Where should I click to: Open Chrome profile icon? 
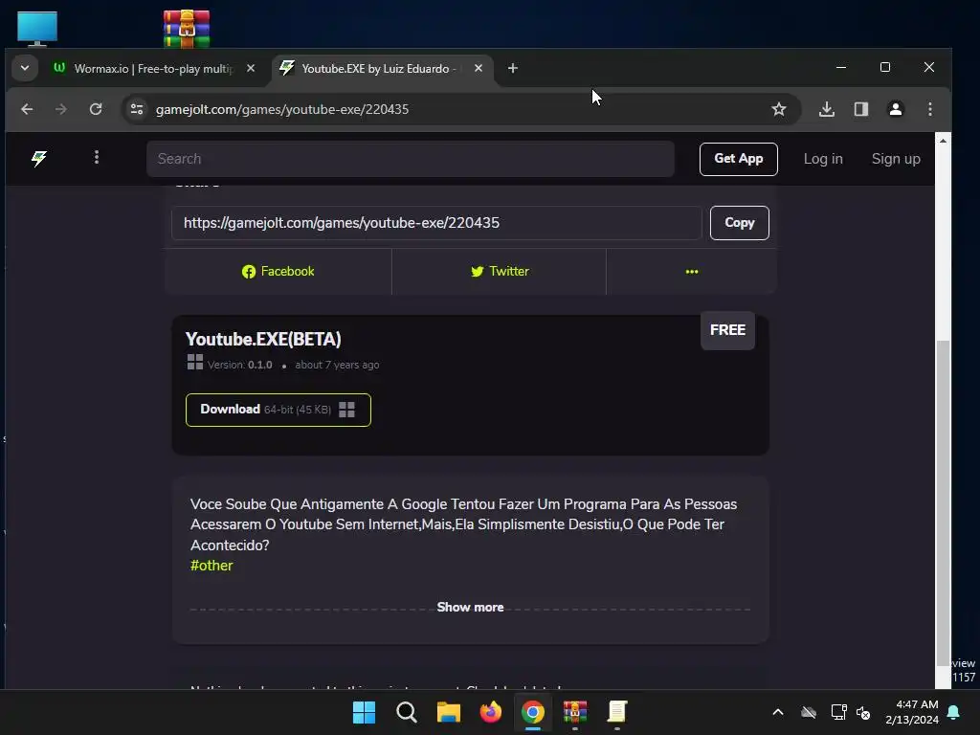pos(896,109)
